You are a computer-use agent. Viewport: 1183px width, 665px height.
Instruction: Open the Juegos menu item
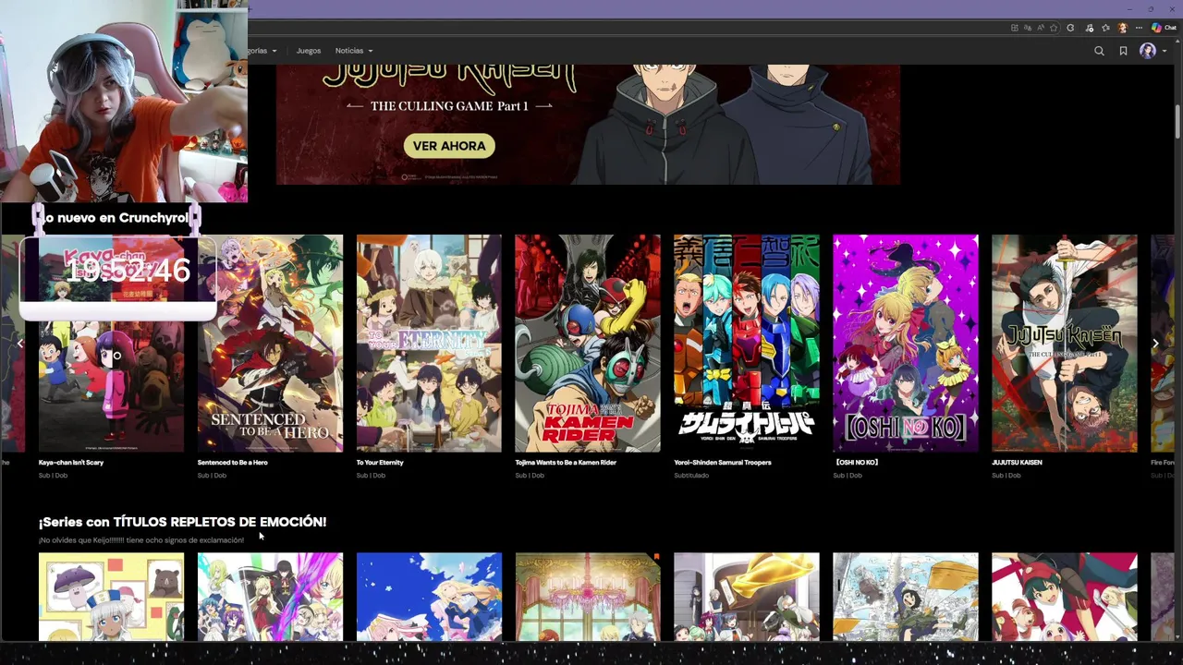tap(309, 51)
